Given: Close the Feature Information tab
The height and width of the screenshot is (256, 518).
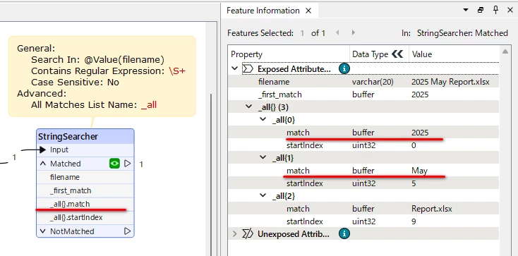Looking at the screenshot, I should [308, 11].
